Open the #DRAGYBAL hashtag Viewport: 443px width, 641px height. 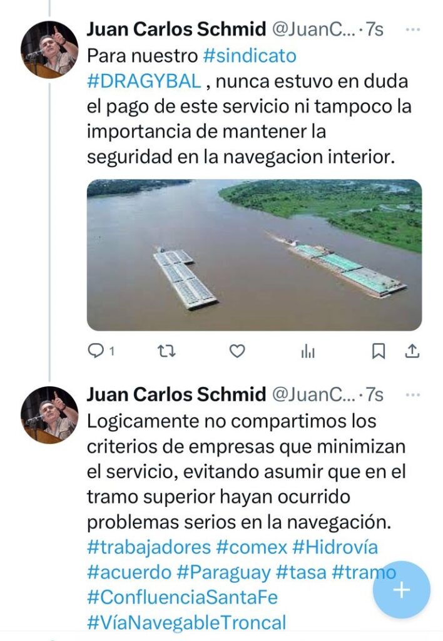pos(144,81)
